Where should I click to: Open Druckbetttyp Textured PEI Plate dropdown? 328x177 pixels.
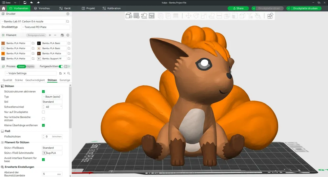(45, 27)
